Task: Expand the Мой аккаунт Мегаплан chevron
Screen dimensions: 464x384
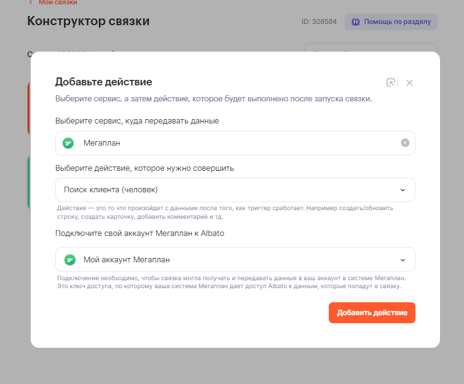Action: (x=403, y=259)
